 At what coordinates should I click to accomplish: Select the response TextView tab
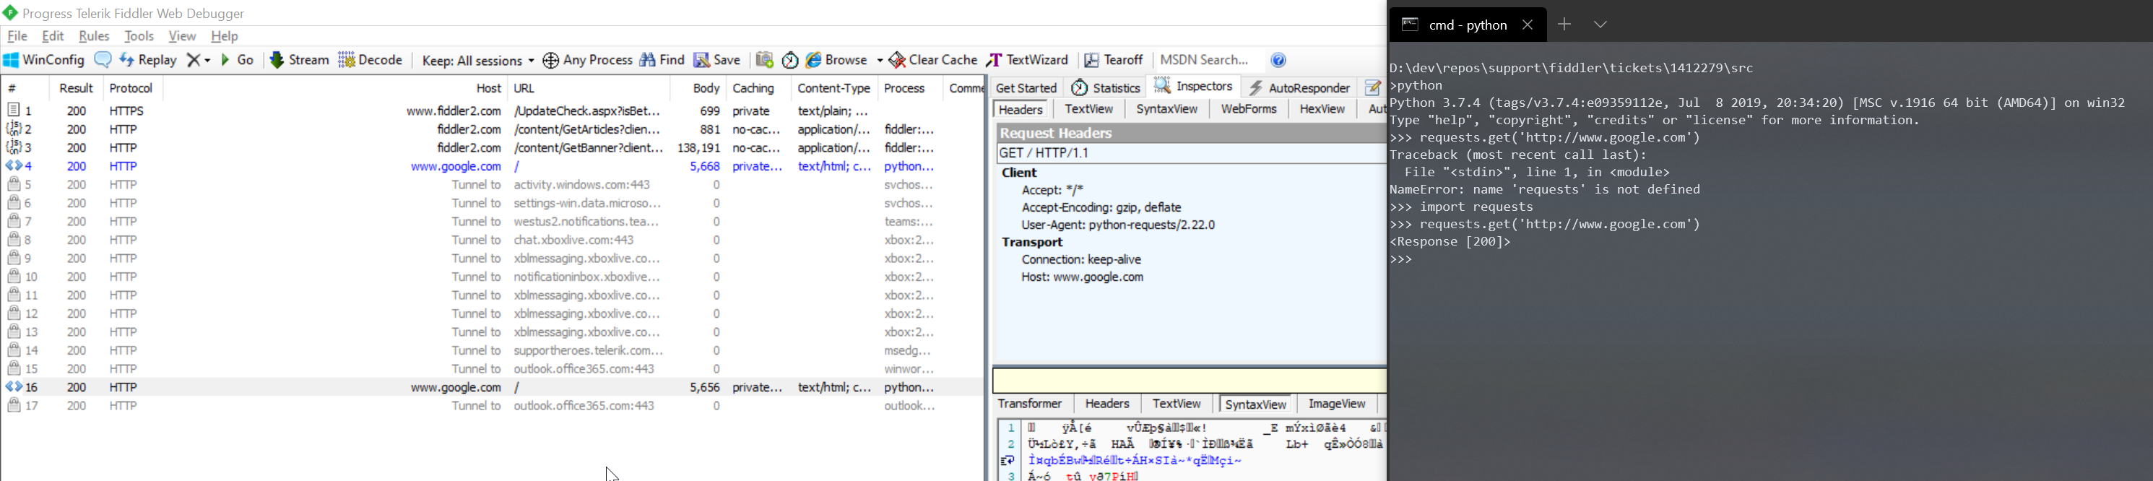(x=1177, y=404)
